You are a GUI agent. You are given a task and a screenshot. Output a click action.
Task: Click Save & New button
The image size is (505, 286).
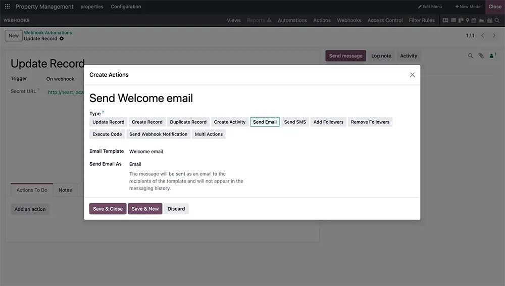pyautogui.click(x=145, y=209)
